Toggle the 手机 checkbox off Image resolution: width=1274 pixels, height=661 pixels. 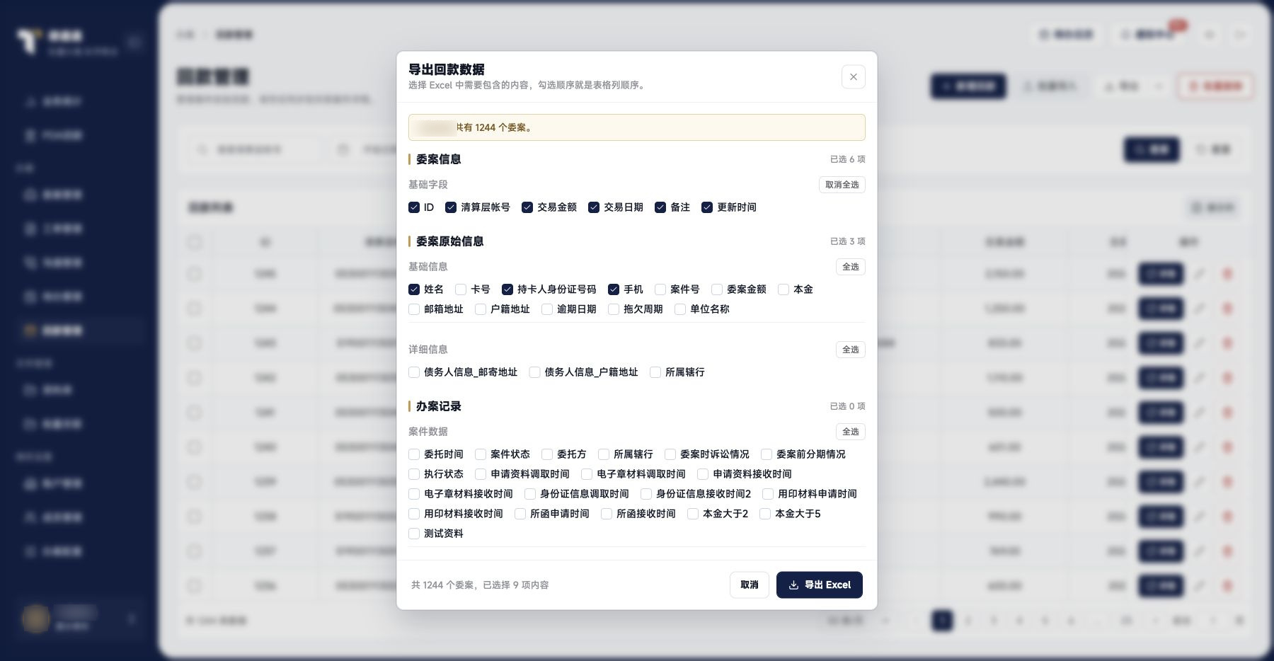click(614, 289)
